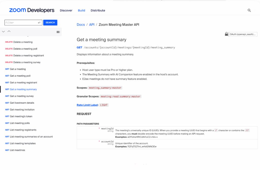Screen dimensions: 260x170
Task: Select Delete a meeting in sidebar
Action: point(19,42)
